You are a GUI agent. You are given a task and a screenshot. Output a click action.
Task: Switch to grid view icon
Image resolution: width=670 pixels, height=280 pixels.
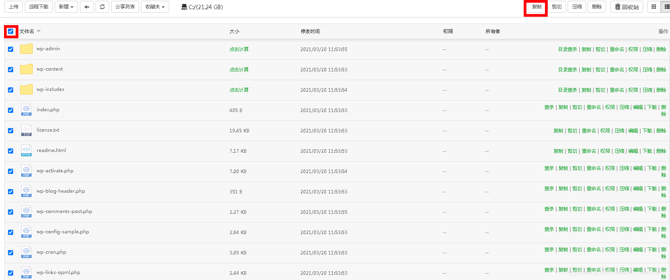654,7
